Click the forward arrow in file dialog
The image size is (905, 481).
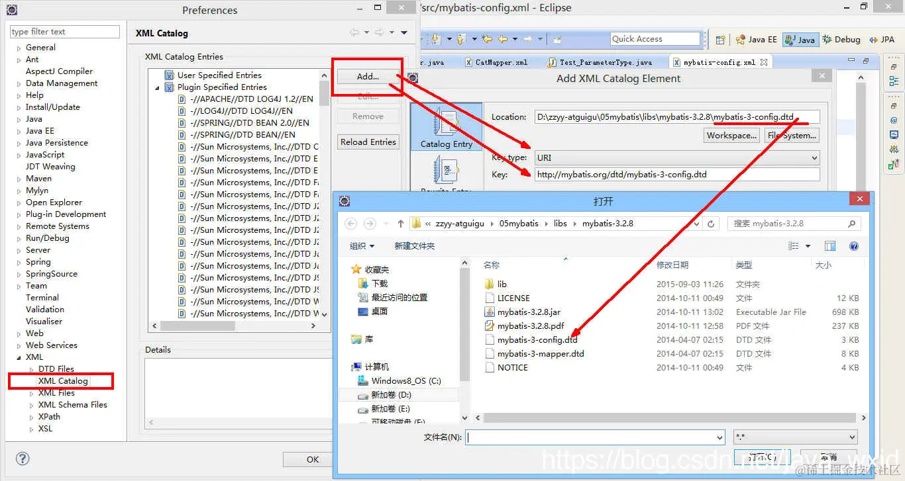pyautogui.click(x=370, y=224)
